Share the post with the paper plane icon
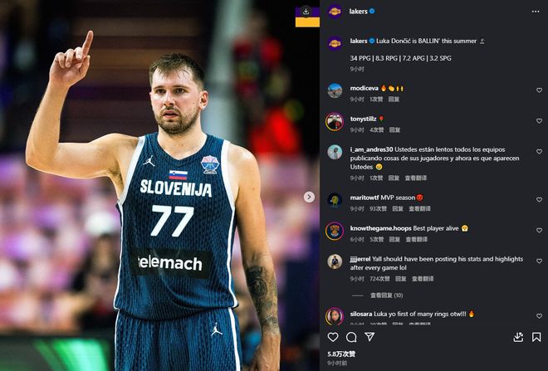The height and width of the screenshot is (371, 548). (369, 337)
